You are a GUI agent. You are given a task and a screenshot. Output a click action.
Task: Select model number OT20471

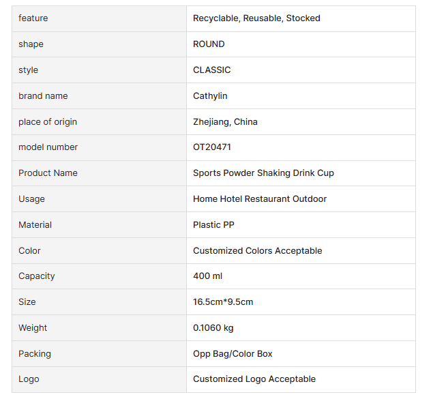coord(212,147)
